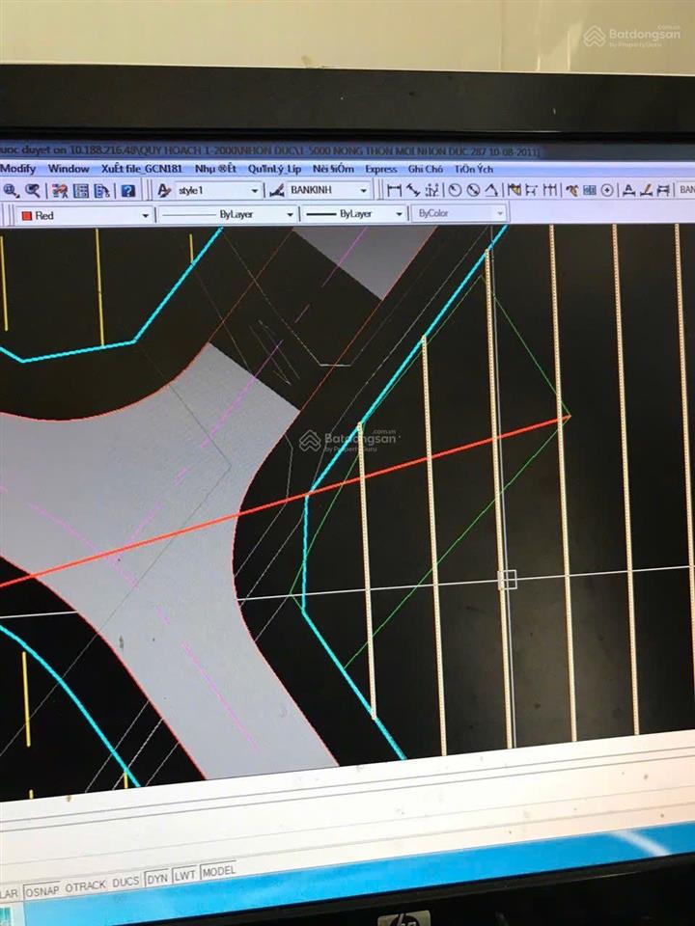Image resolution: width=695 pixels, height=926 pixels.
Task: Open the style1 text style dropdown
Action: [218, 190]
